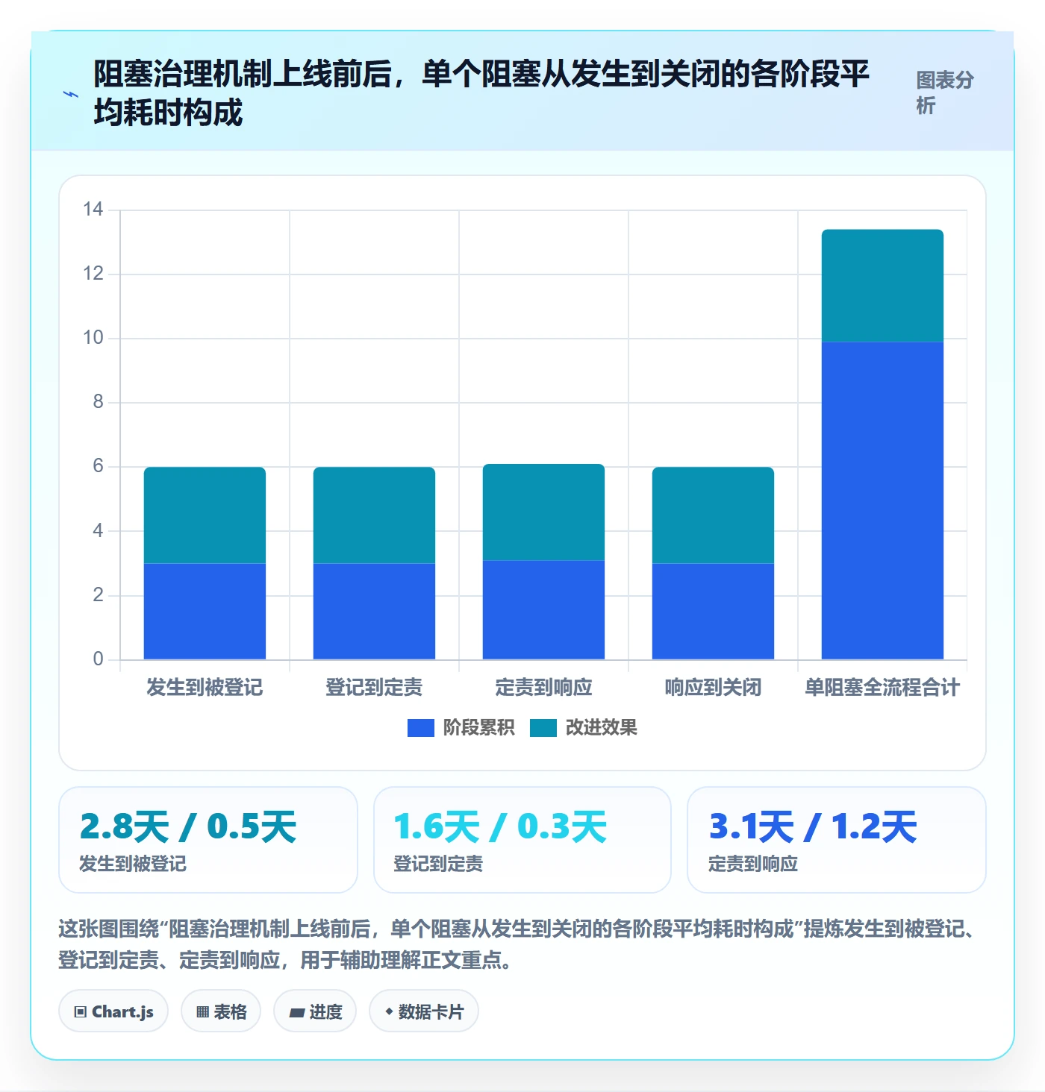Viewport: 1045px width, 1092px height.
Task: Click the 登记到定责 x-axis label
Action: pos(374,687)
